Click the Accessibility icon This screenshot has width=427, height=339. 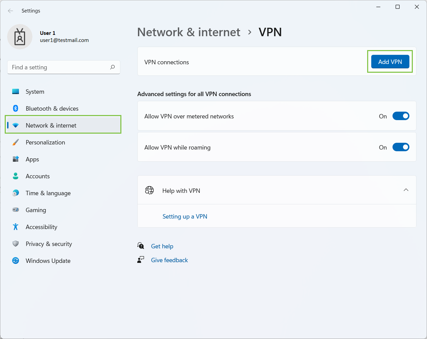pyautogui.click(x=16, y=227)
